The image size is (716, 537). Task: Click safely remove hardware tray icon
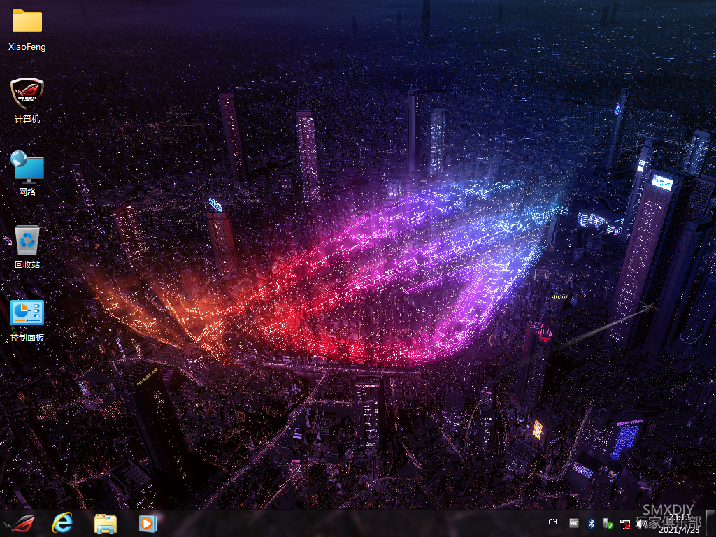click(608, 523)
